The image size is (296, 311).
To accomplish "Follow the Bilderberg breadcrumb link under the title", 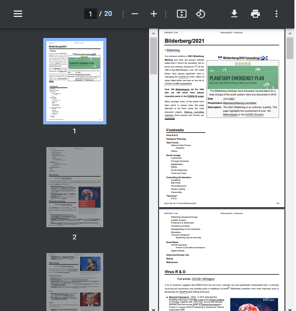I will [173, 50].
